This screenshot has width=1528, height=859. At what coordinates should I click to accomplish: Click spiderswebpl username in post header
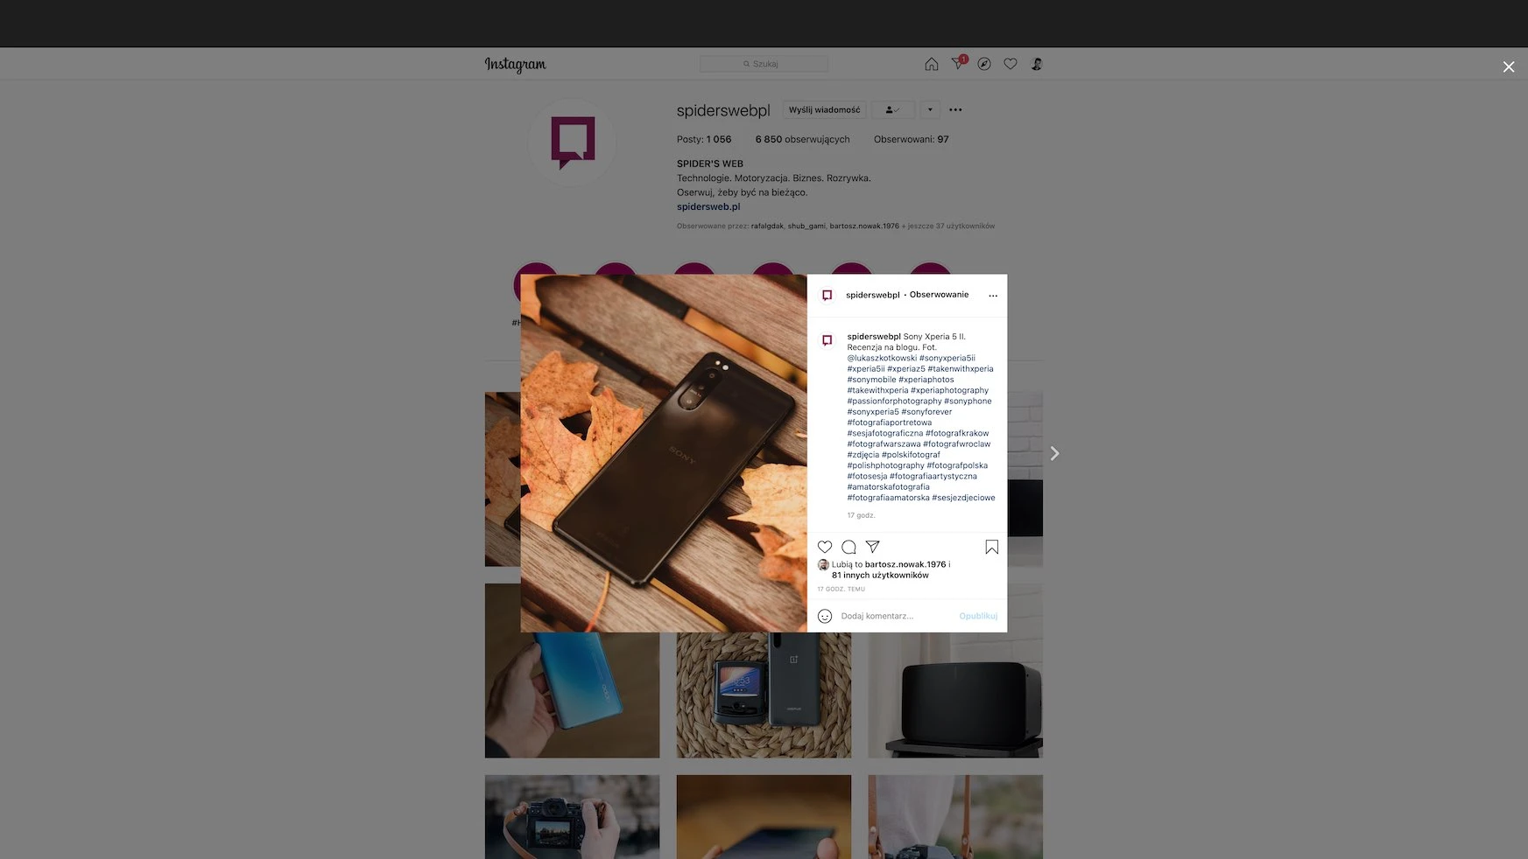[x=872, y=295]
